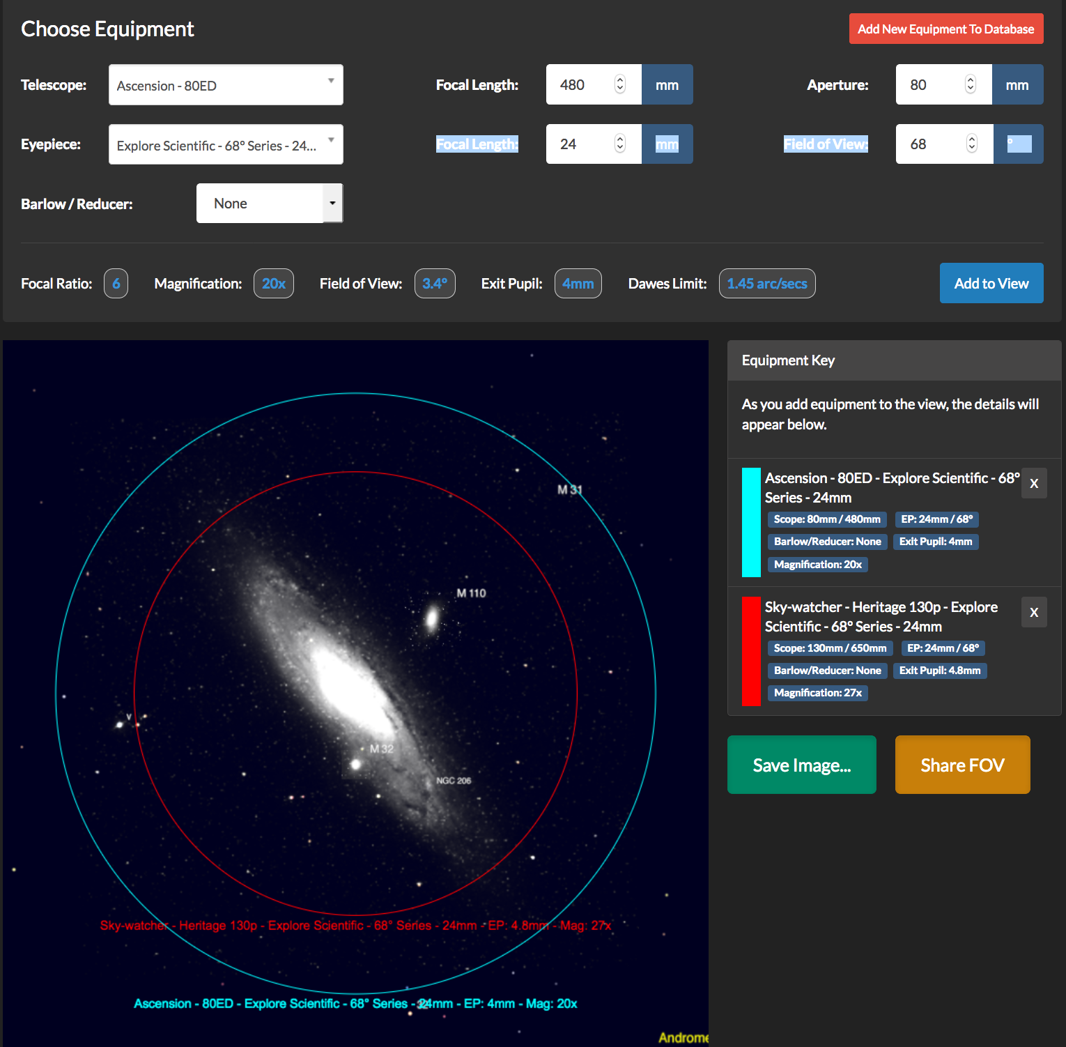
Task: Click the Sky-watcher - Heritage 130p entry title
Action: pyautogui.click(x=881, y=616)
